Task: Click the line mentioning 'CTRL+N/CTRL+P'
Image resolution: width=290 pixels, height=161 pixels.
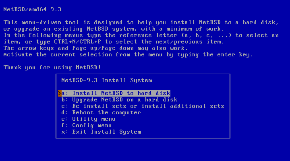Action: 114,42
